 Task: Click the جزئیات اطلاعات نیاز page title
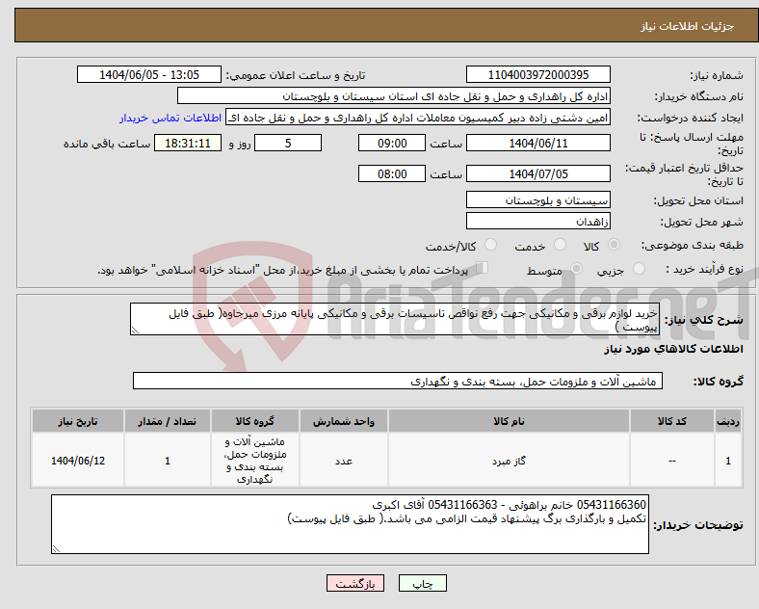[x=688, y=26]
